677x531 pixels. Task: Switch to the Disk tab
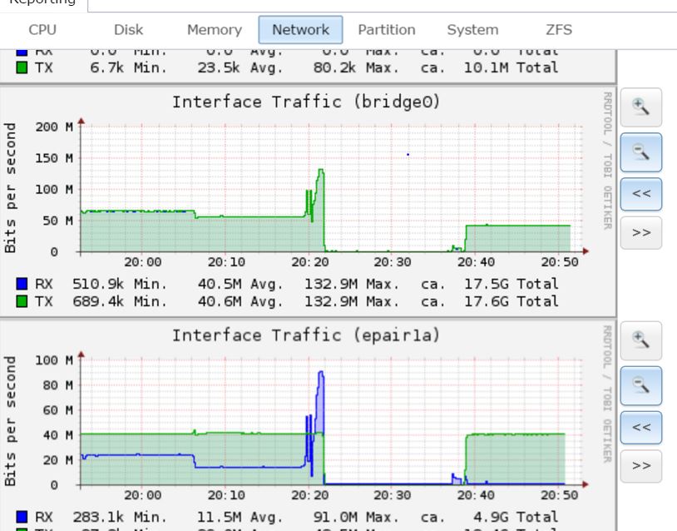128,30
